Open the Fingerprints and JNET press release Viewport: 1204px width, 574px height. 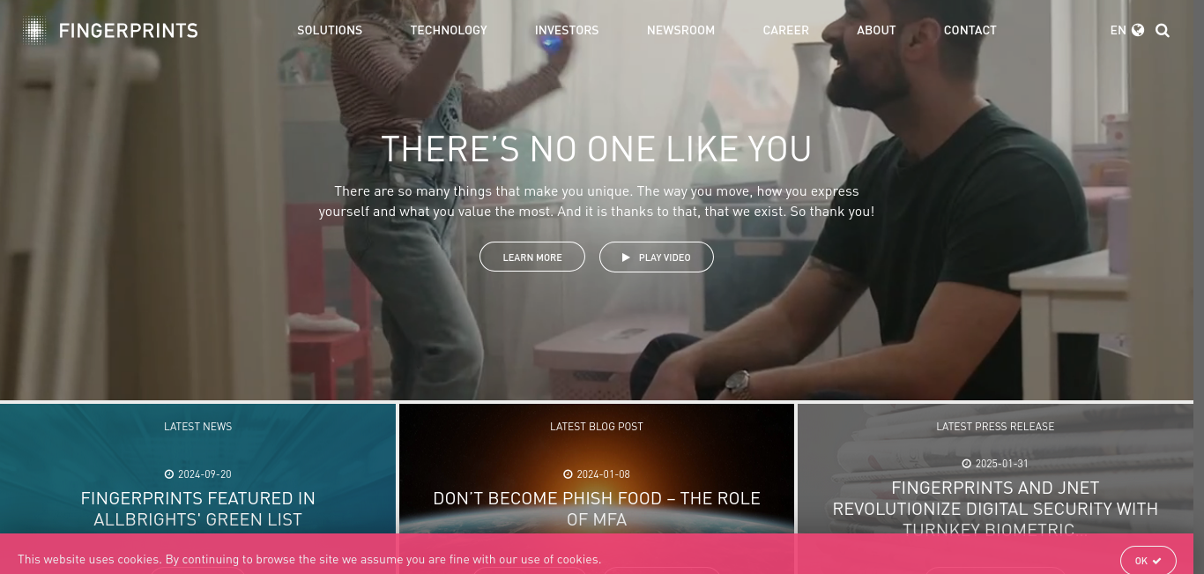click(995, 509)
